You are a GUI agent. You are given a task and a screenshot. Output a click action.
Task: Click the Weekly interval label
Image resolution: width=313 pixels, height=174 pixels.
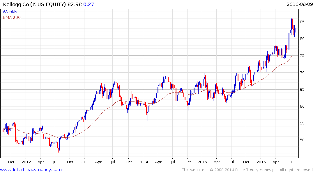(x=10, y=12)
